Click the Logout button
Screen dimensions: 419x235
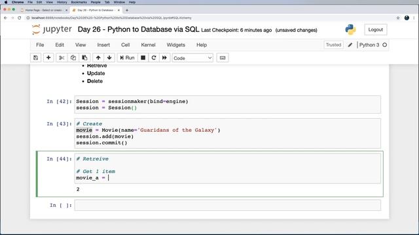pyautogui.click(x=375, y=29)
